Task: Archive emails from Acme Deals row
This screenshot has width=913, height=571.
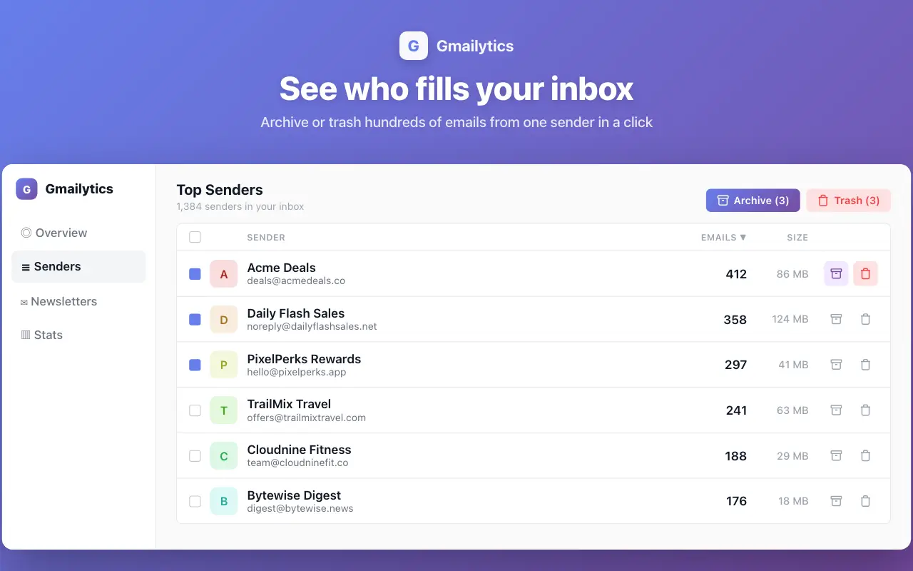Action: pyautogui.click(x=836, y=273)
